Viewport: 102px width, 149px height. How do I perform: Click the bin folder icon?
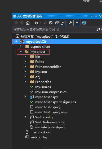[x=32, y=56]
